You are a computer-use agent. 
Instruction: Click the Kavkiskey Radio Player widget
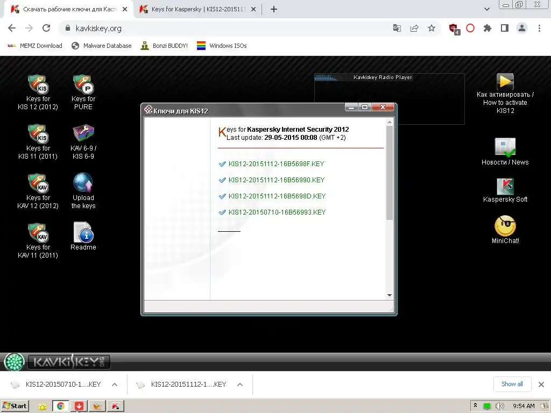coord(390,99)
